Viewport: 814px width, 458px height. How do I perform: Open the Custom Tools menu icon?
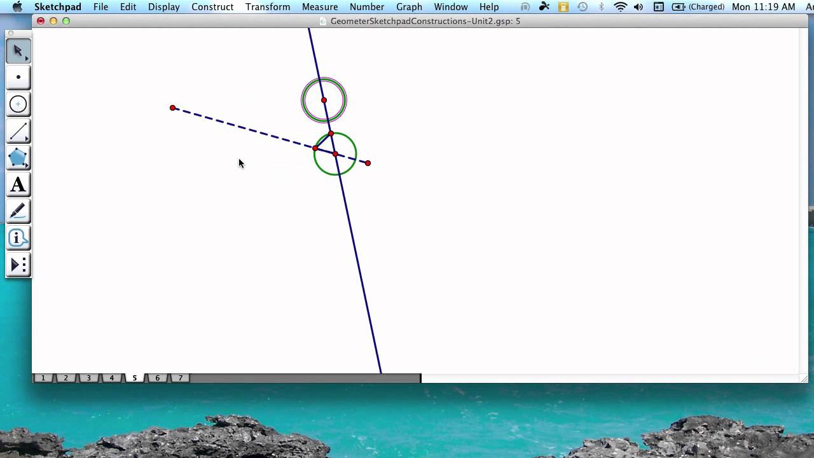pos(18,265)
